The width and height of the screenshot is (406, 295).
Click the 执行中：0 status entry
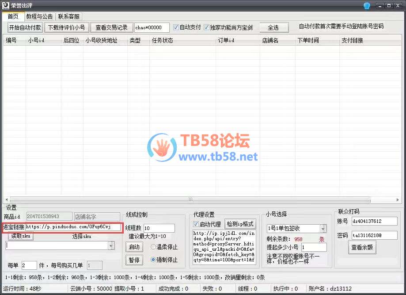click(x=285, y=288)
